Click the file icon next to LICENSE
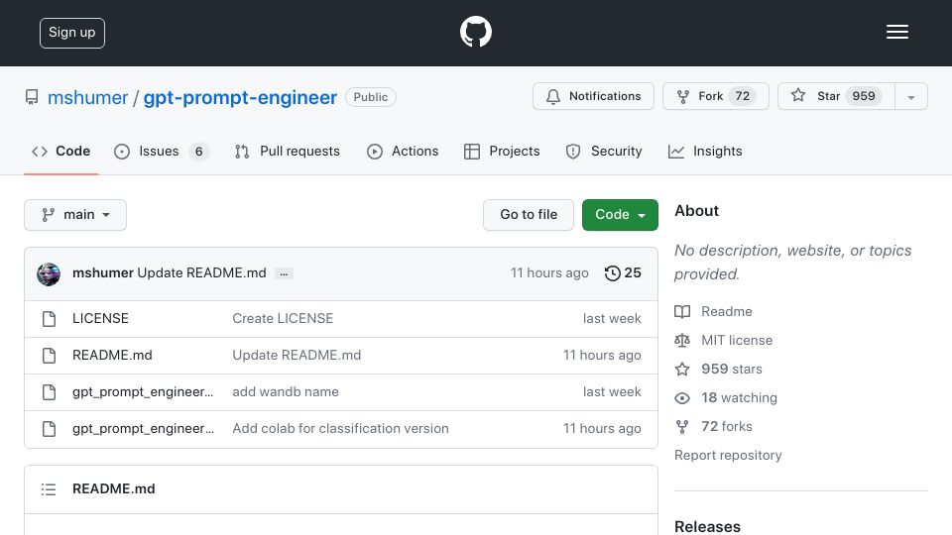This screenshot has height=535, width=952. [x=50, y=318]
